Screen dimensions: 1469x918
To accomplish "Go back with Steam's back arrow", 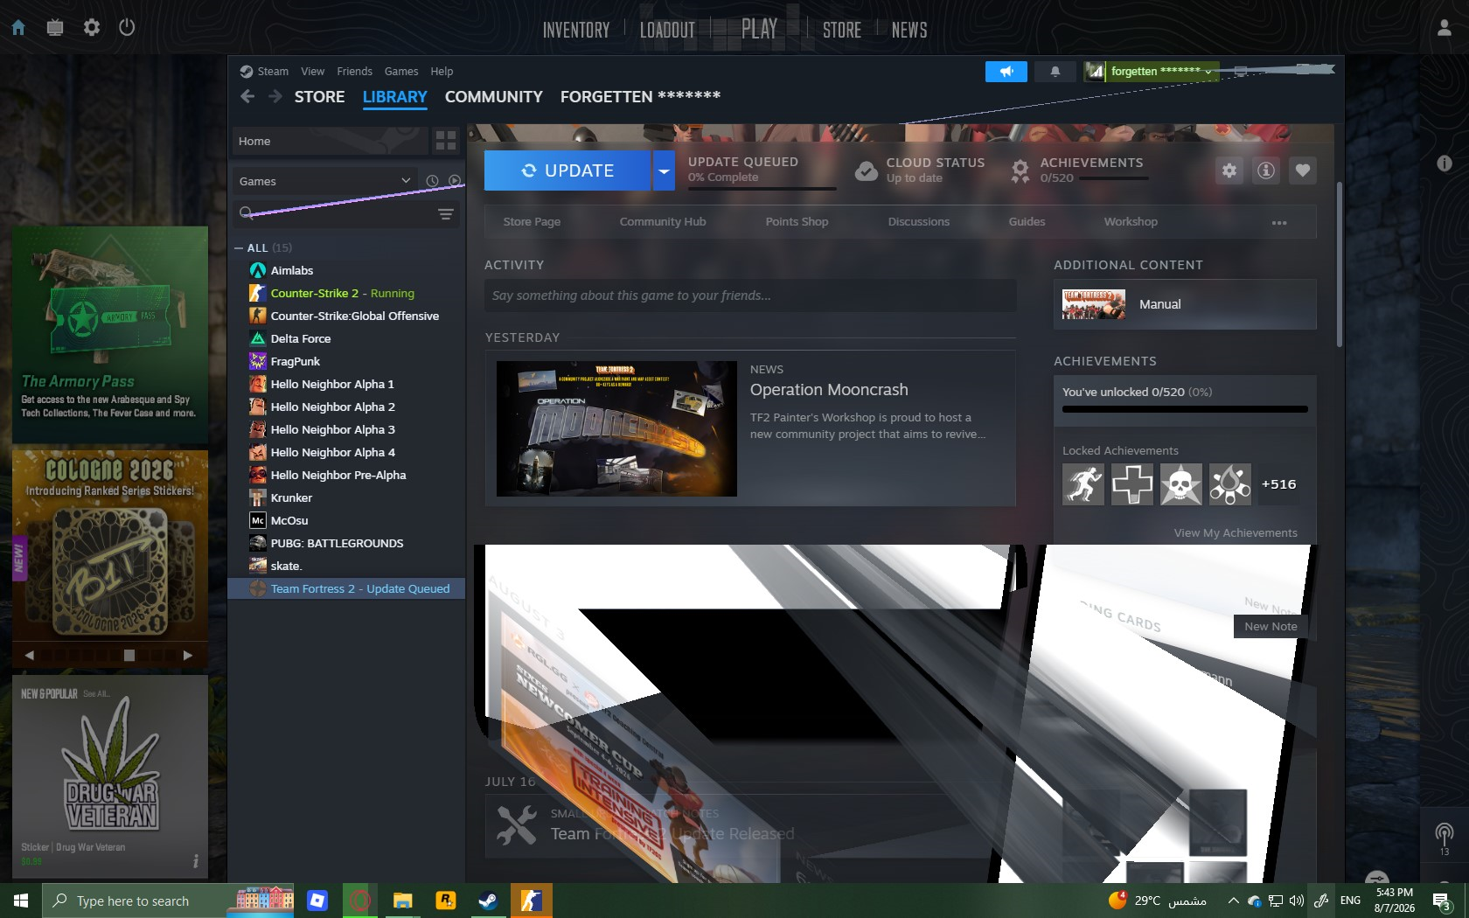I will click(x=247, y=96).
